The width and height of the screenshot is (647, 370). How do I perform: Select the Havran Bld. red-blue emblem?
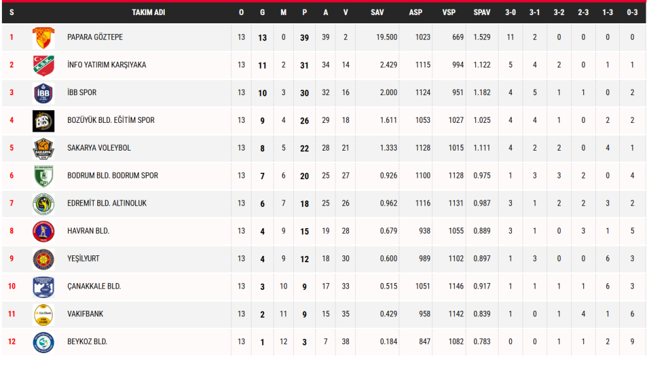pos(44,231)
